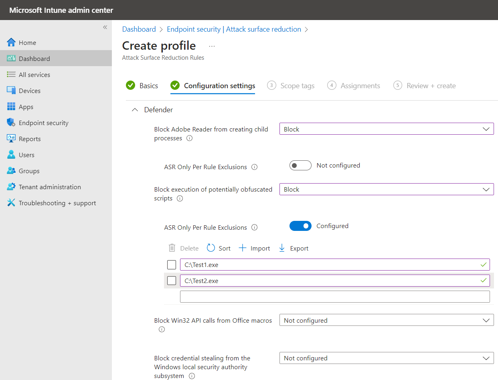Collapse the sidebar with double chevron
The image size is (498, 380).
click(x=105, y=27)
